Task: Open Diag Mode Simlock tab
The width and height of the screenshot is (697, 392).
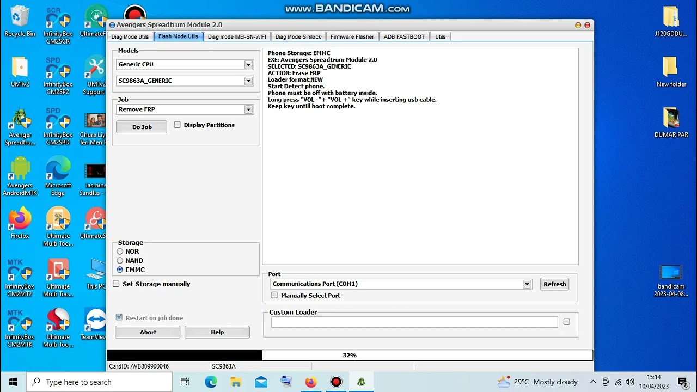Action: (x=298, y=37)
